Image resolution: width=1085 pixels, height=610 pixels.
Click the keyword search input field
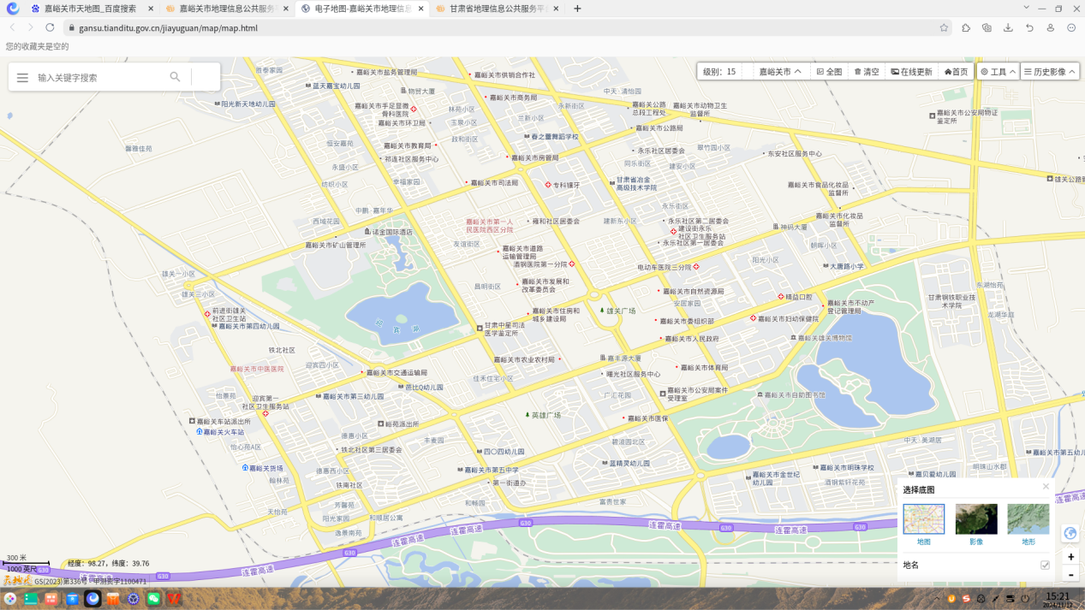click(98, 78)
